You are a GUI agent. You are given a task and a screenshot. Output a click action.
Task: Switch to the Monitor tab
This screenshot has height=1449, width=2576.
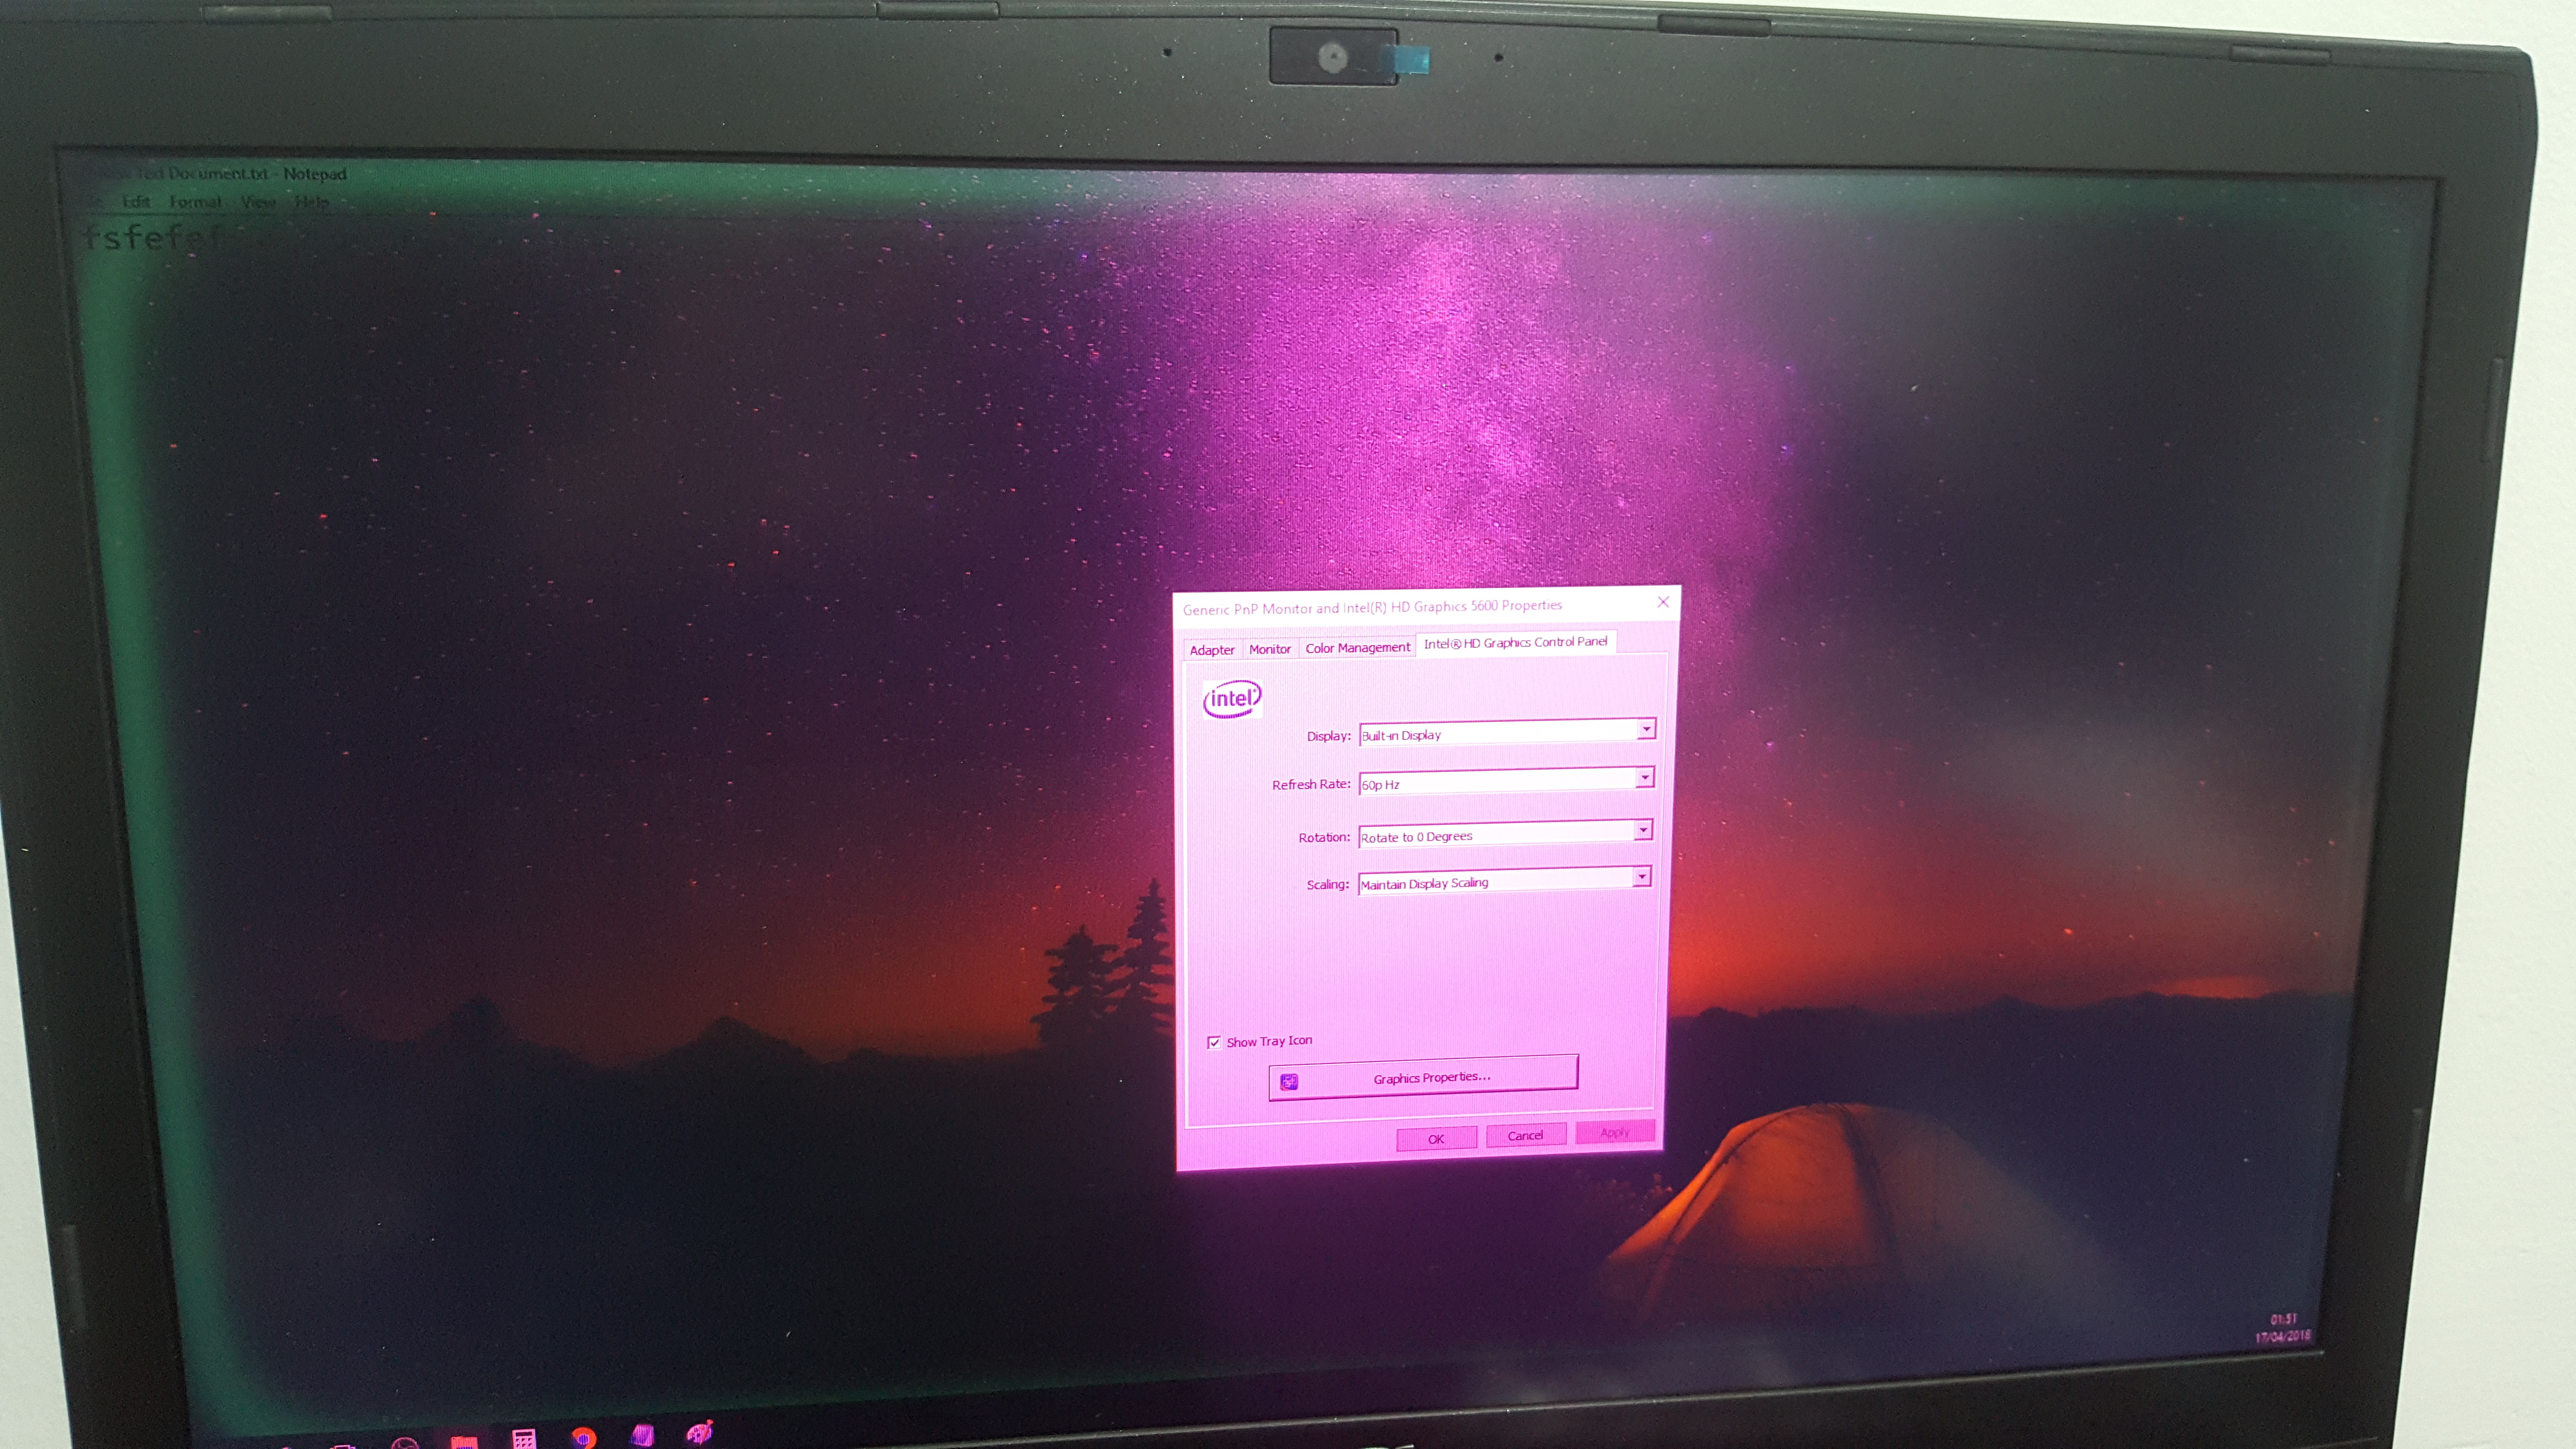click(x=1270, y=649)
